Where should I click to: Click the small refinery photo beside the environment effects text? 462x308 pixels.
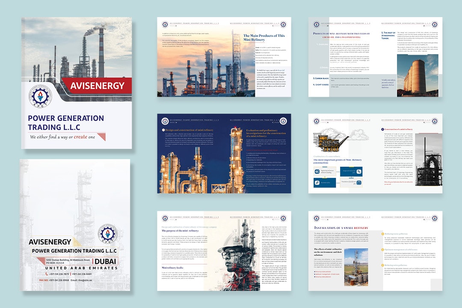pos(356,267)
